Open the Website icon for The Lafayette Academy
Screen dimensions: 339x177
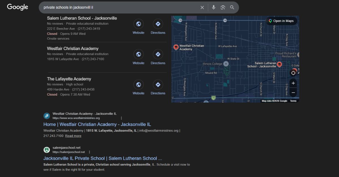coord(138,85)
